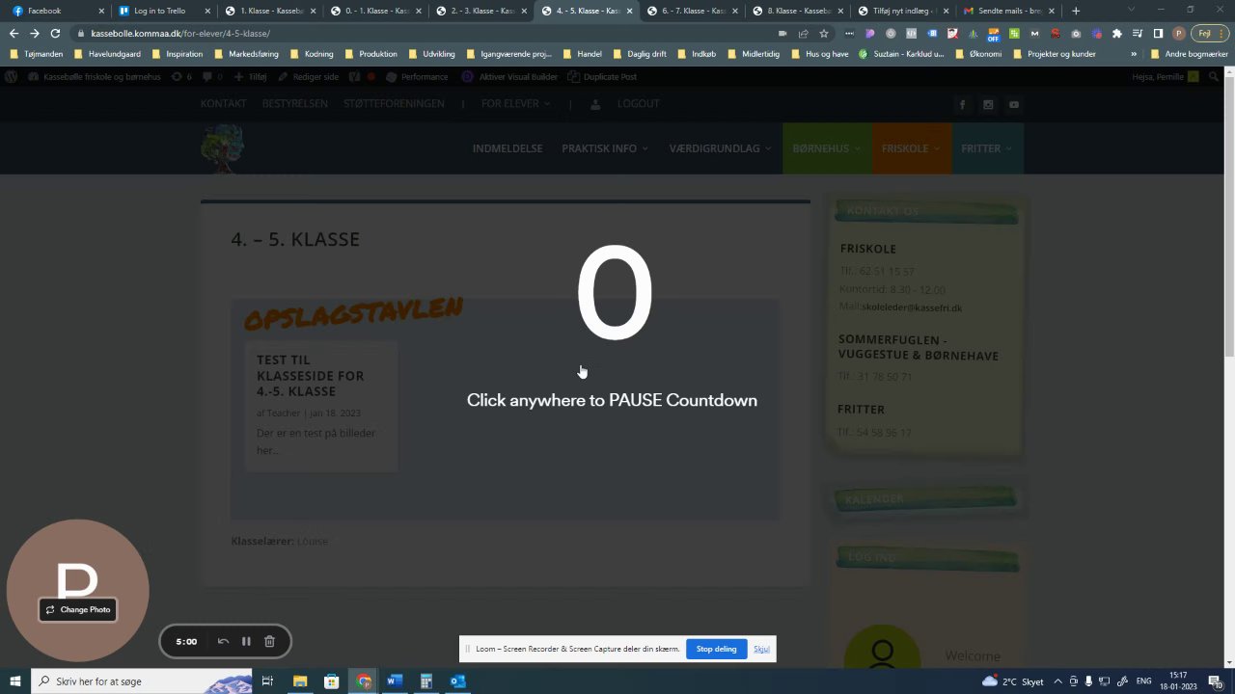Open the Havelundgaard bookmark folder
This screenshot has height=694, width=1235.
(x=107, y=54)
